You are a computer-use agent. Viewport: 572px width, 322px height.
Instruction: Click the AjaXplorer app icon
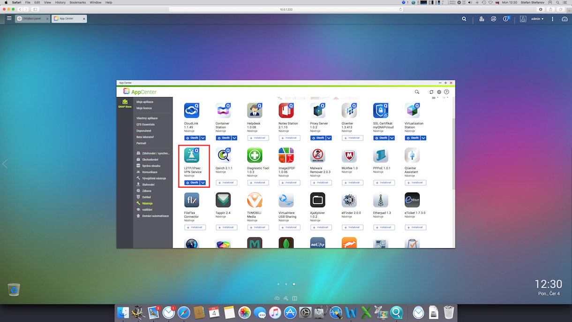pos(317,200)
